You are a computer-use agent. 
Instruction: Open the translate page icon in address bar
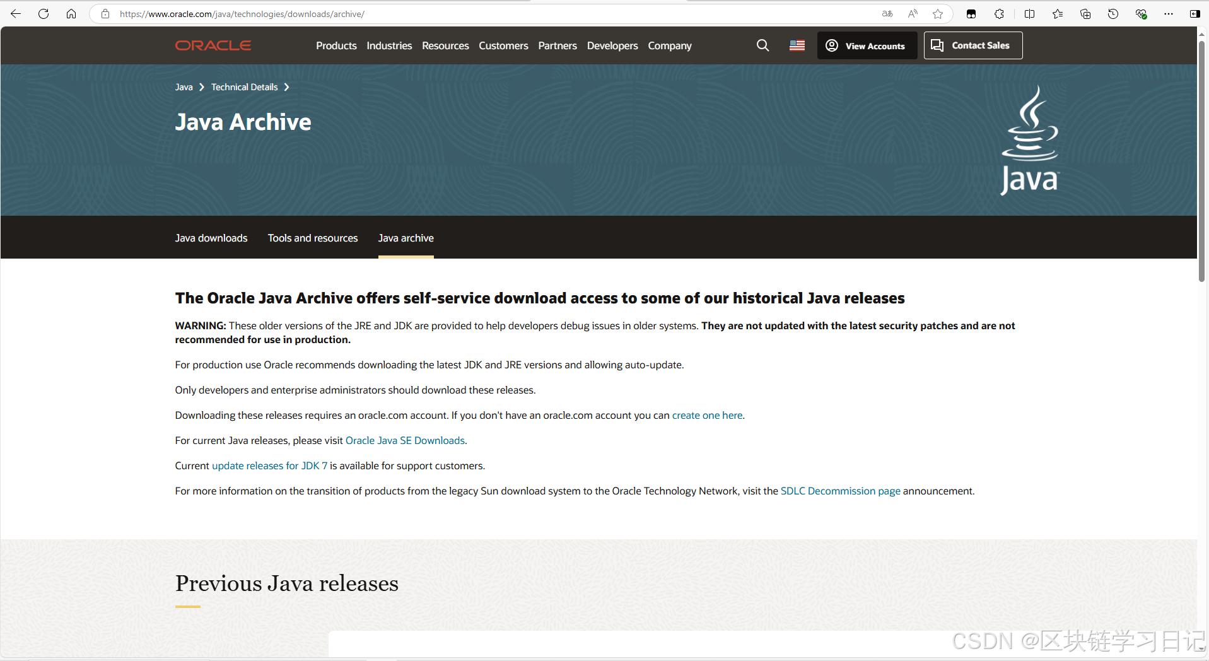pos(887,14)
